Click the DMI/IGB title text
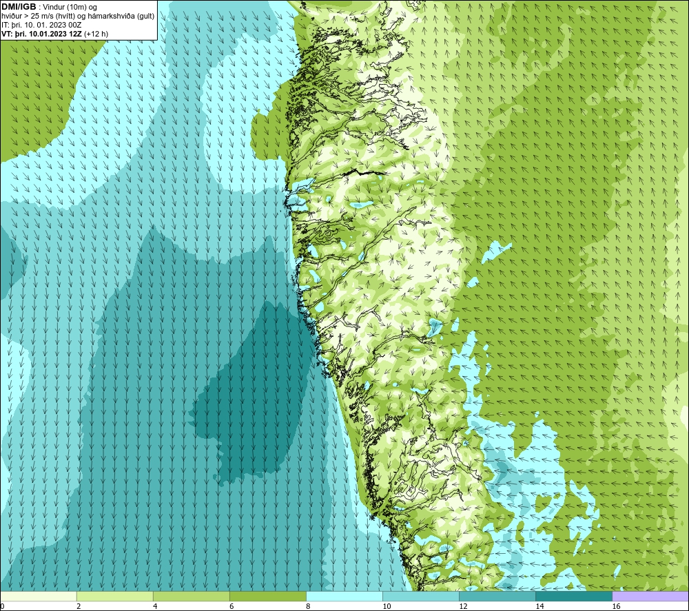The height and width of the screenshot is (611, 689). pos(19,7)
